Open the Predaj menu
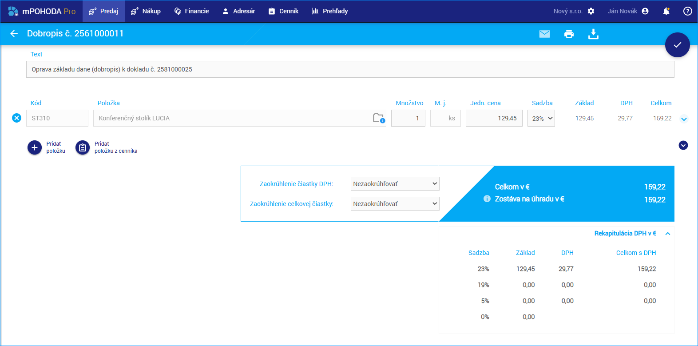 (103, 11)
